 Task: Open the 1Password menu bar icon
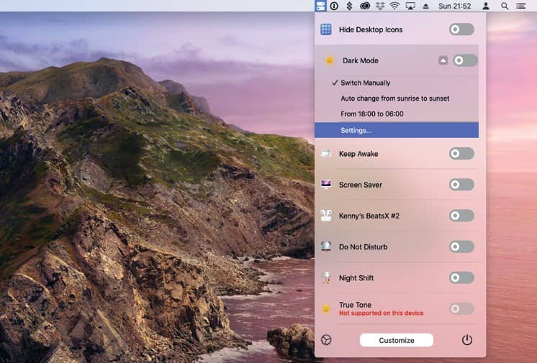tap(334, 6)
